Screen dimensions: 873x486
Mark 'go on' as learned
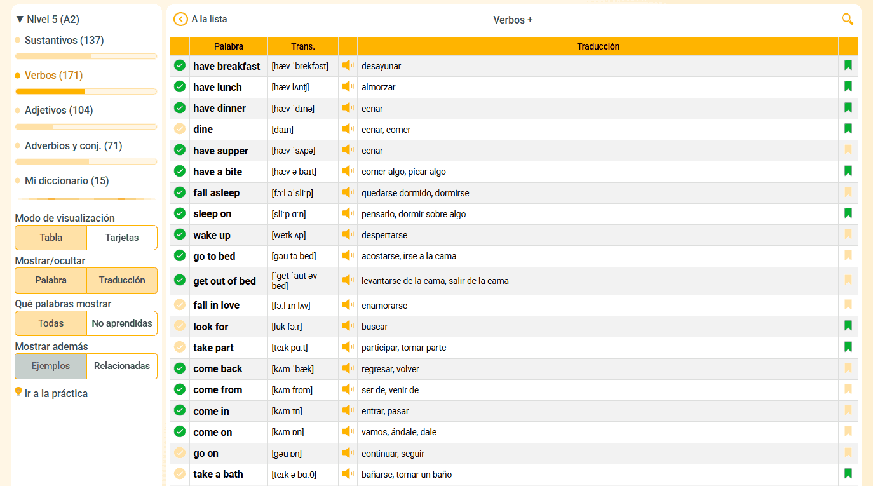tap(180, 452)
